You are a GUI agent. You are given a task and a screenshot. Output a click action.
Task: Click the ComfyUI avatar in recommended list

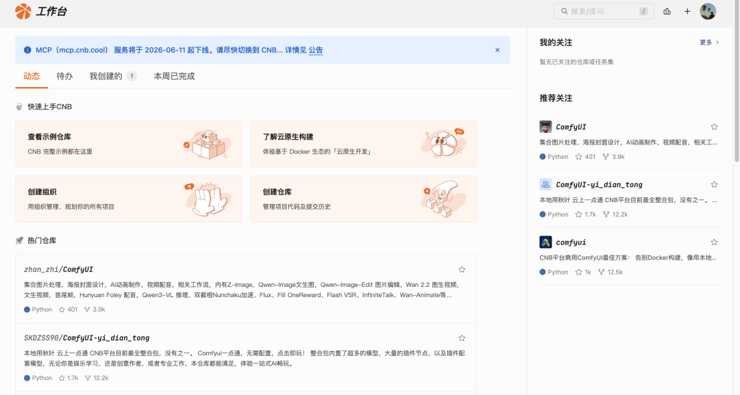545,127
